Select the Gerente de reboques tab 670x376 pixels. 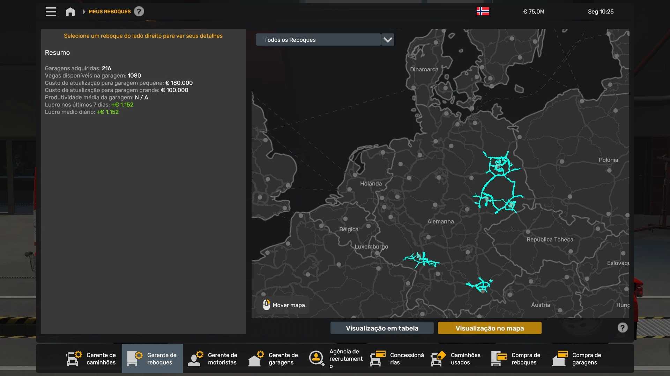pyautogui.click(x=152, y=359)
